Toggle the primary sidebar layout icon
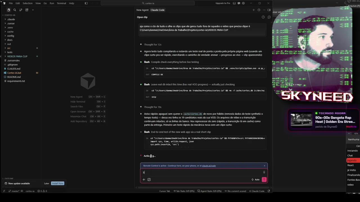This screenshot has width=360, height=202. pos(86,3)
